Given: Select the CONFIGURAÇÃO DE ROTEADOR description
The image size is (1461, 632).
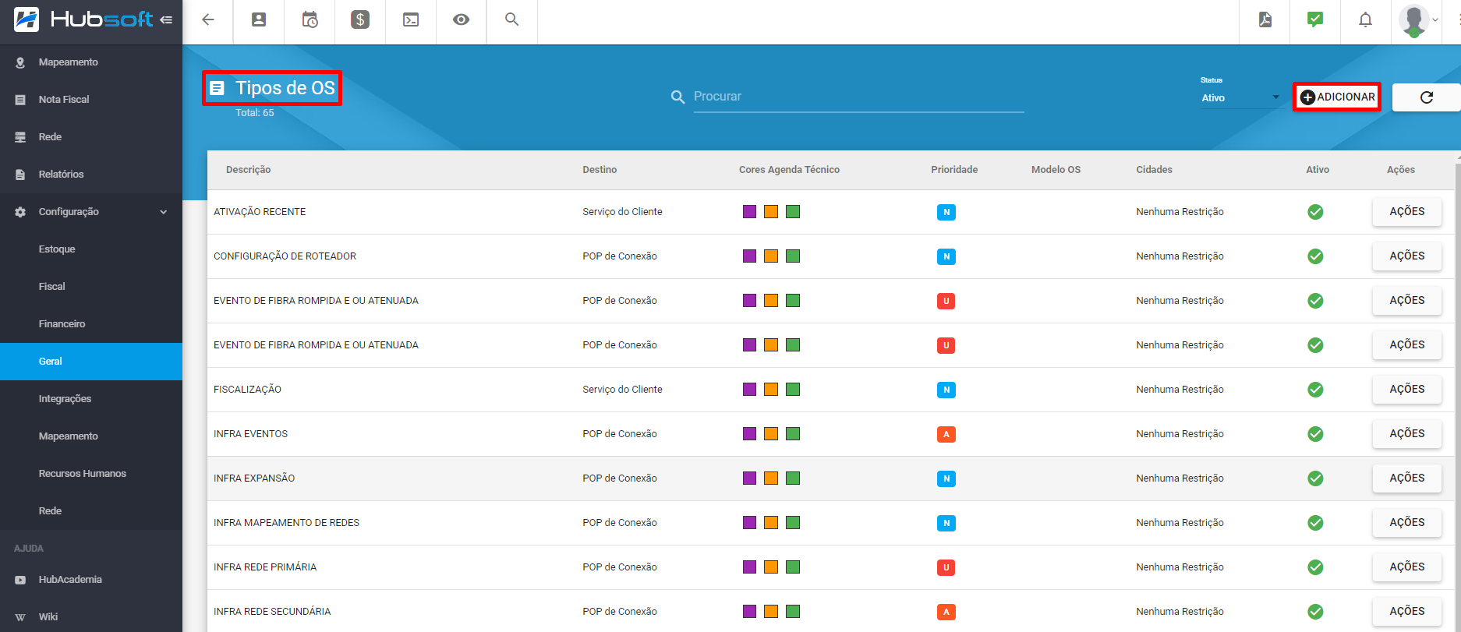Looking at the screenshot, I should 285,256.
